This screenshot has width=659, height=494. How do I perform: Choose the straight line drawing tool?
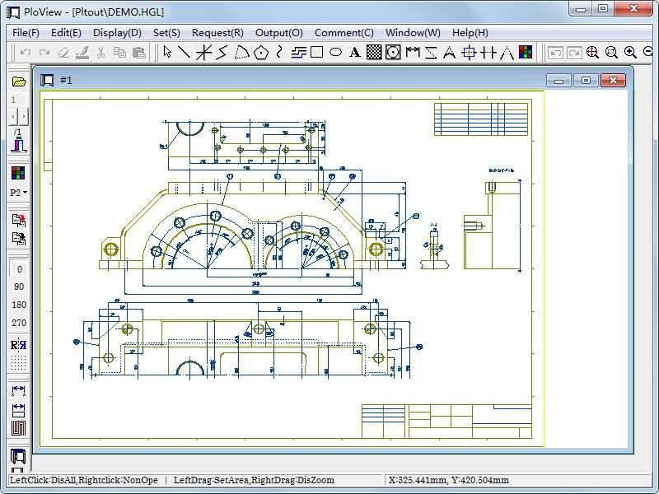(x=185, y=53)
